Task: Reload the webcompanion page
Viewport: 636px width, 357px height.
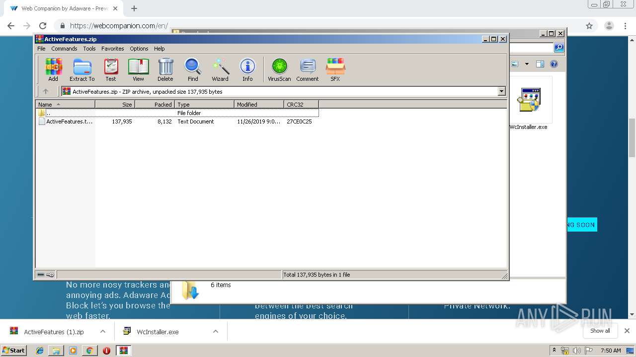Action: 43,26
